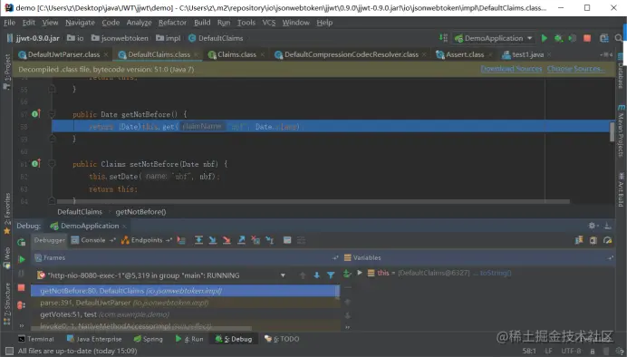Click Choose Sources link
Viewport: 627px width, 357px height.
576,69
